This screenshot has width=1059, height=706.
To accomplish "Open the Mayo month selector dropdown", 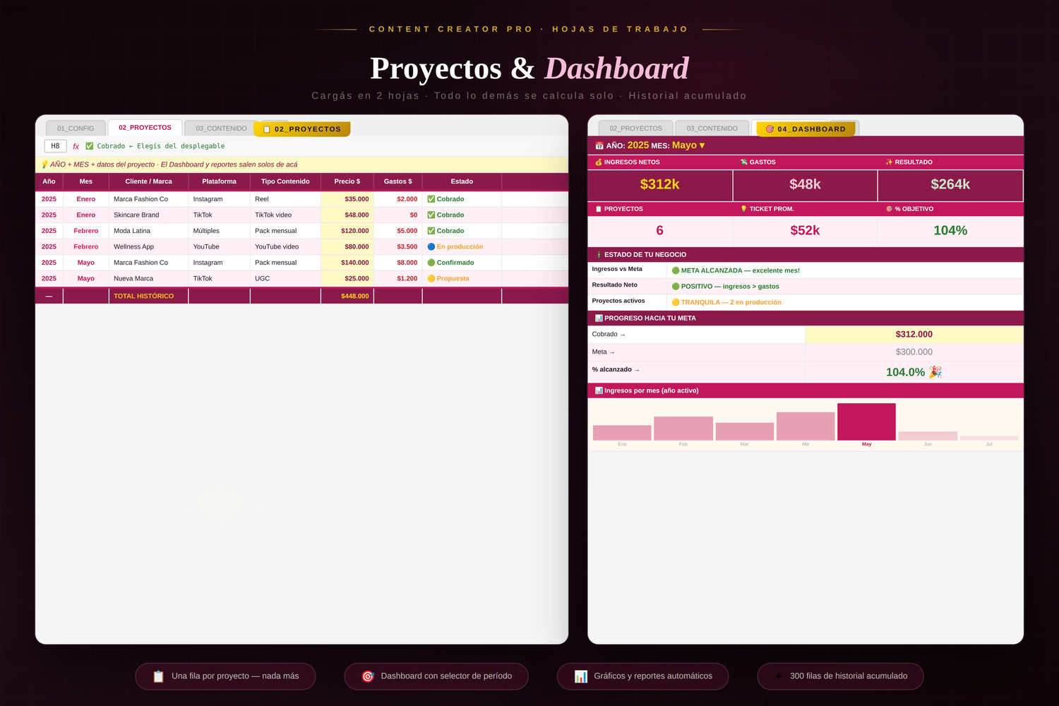I will [688, 145].
